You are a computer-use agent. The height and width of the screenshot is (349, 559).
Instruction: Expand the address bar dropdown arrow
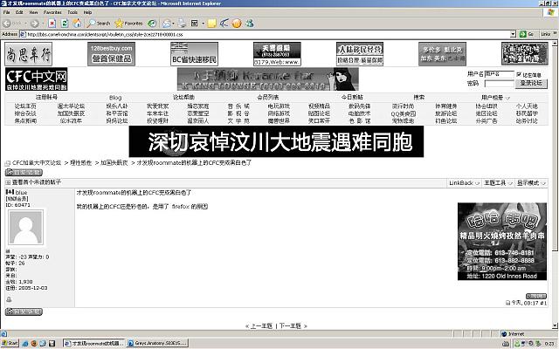click(513, 33)
